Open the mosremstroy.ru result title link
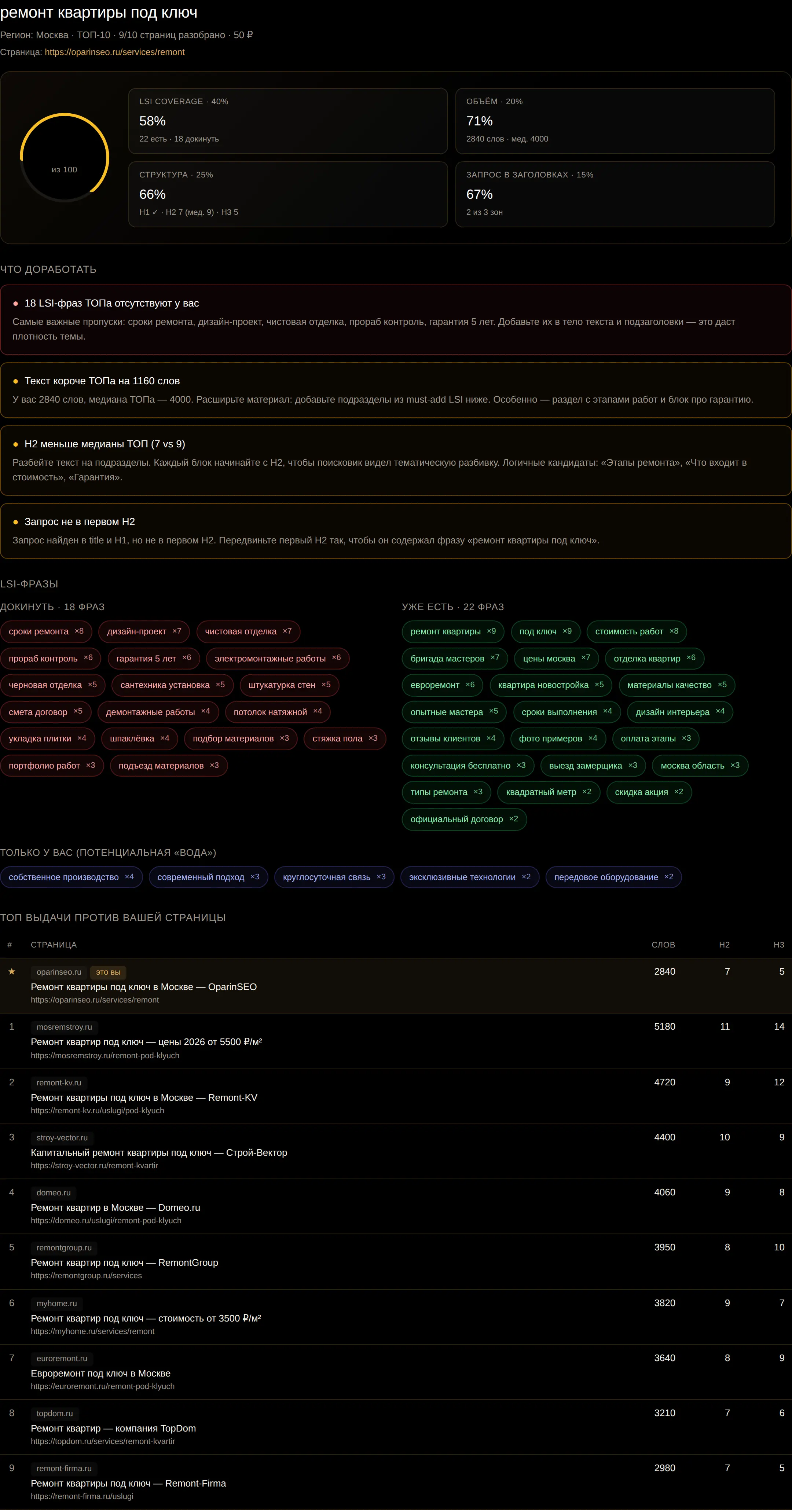792x1510 pixels. tap(146, 1042)
